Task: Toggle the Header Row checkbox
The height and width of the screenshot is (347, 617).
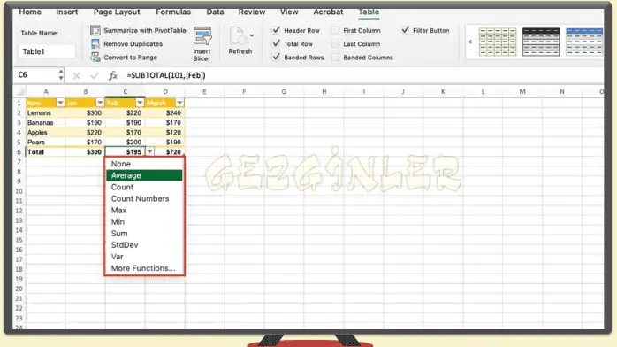Action: tap(276, 30)
